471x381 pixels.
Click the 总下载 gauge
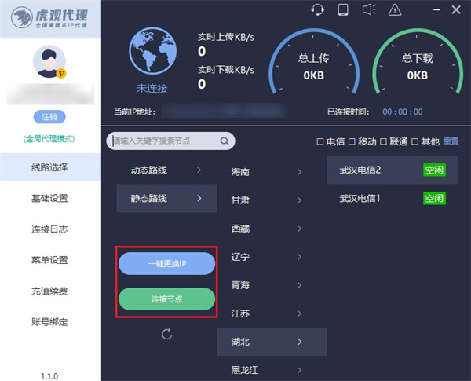click(x=418, y=62)
